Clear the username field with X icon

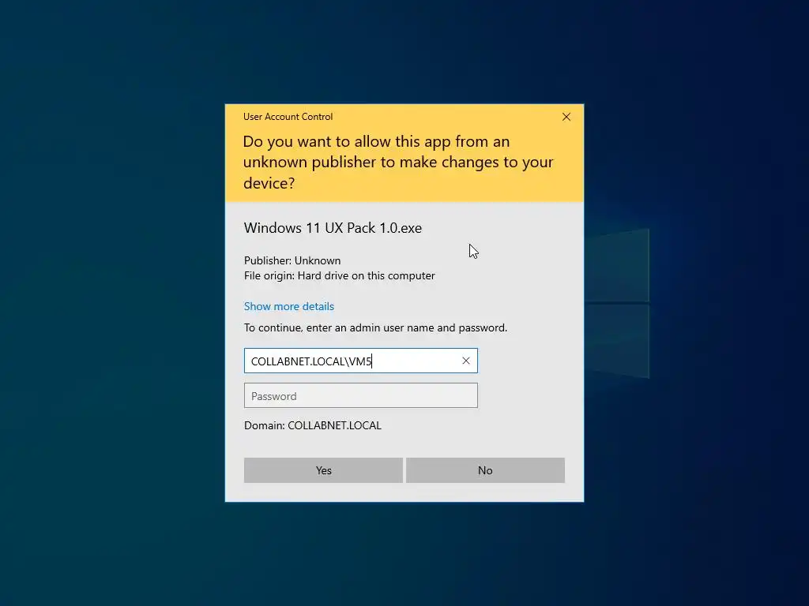point(466,361)
